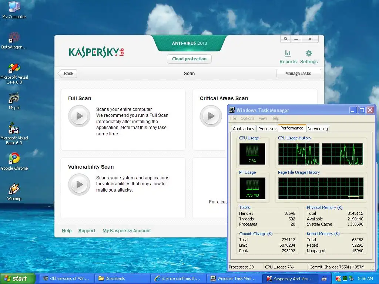This screenshot has width=379, height=284.
Task: Open Task Manager Options menu
Action: click(x=248, y=118)
